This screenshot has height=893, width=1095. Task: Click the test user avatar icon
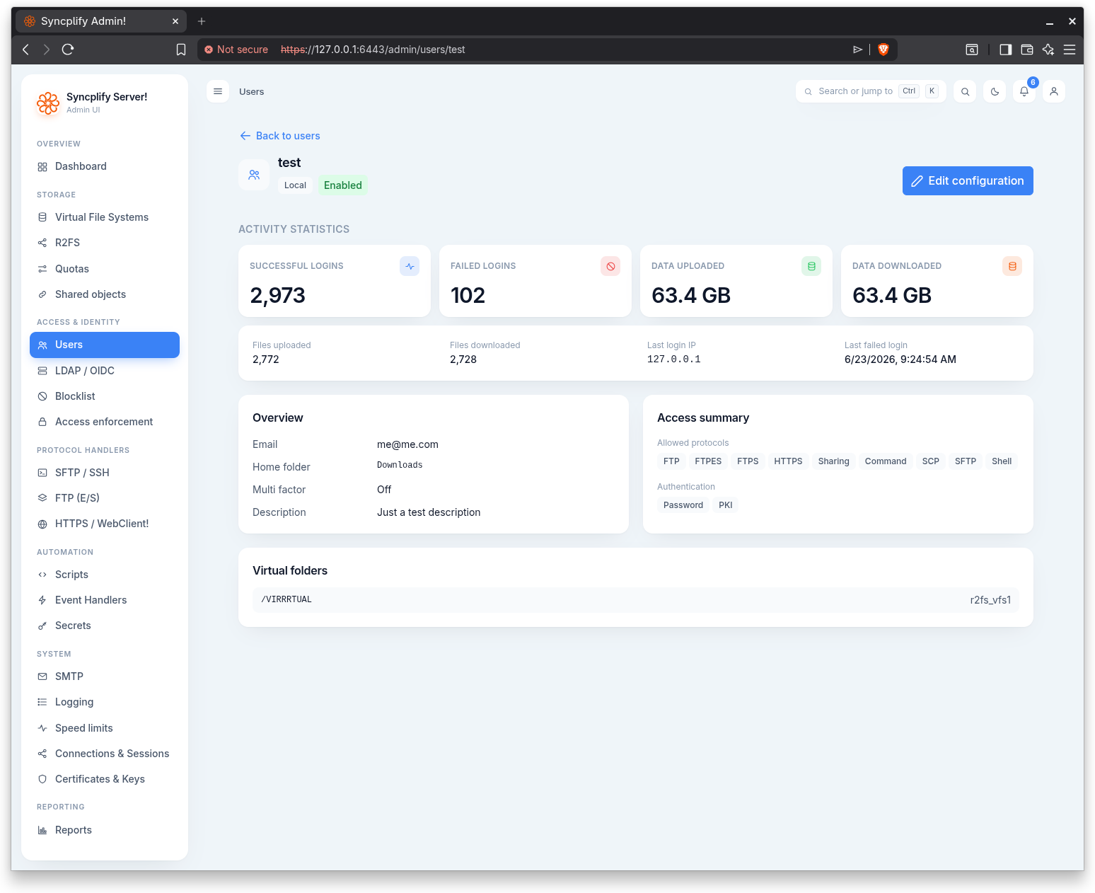coord(254,175)
